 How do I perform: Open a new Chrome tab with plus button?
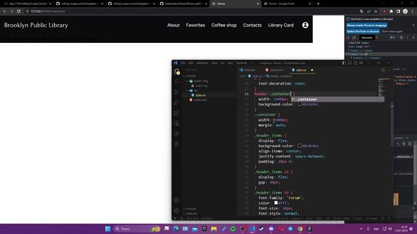click(x=318, y=4)
